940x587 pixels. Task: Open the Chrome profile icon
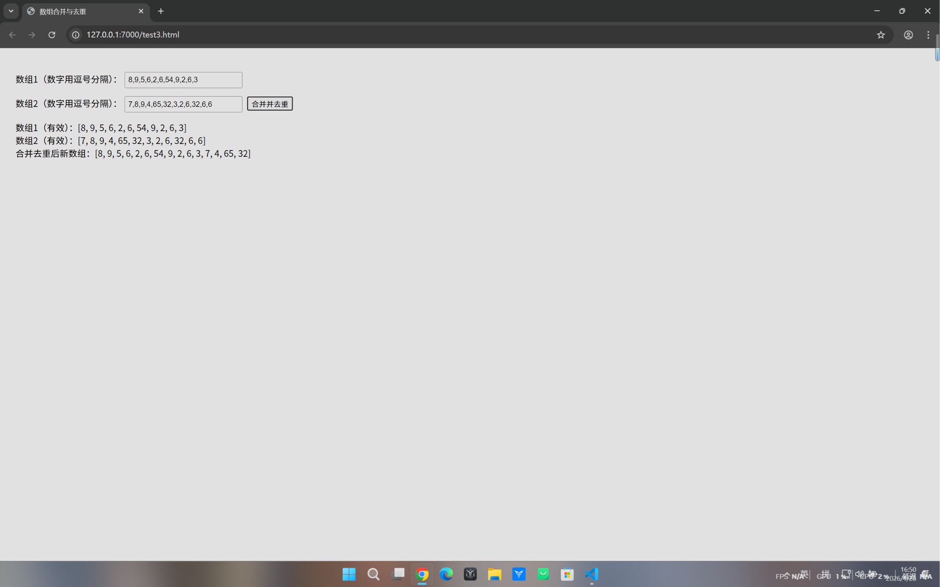tap(908, 35)
